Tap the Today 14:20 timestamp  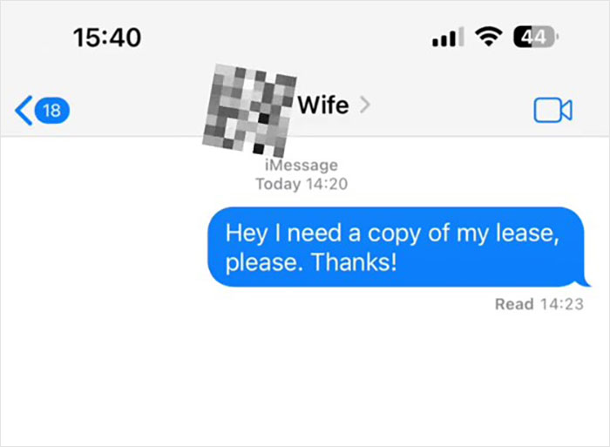click(x=302, y=184)
